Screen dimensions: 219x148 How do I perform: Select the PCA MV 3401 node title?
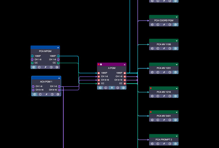coord(164,116)
